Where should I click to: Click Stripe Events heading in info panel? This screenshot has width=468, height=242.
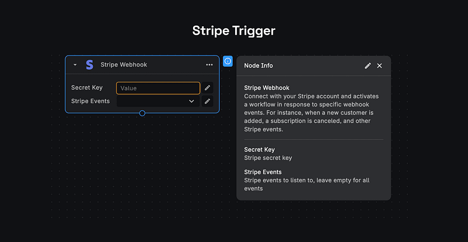[263, 172]
